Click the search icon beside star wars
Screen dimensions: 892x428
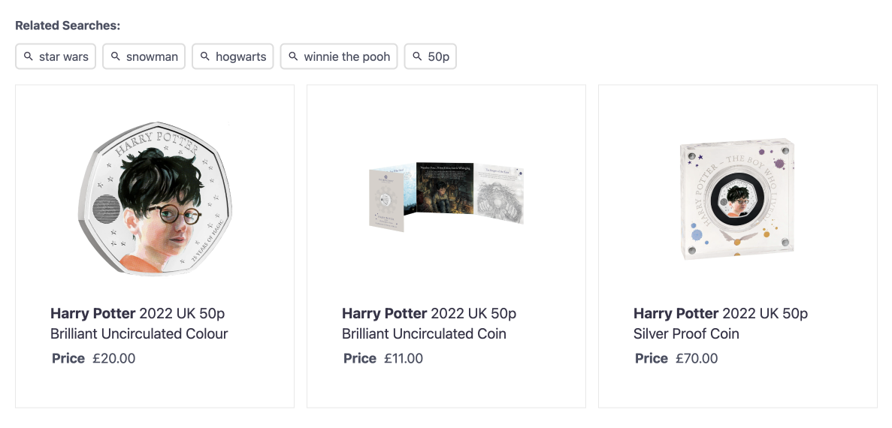29,56
